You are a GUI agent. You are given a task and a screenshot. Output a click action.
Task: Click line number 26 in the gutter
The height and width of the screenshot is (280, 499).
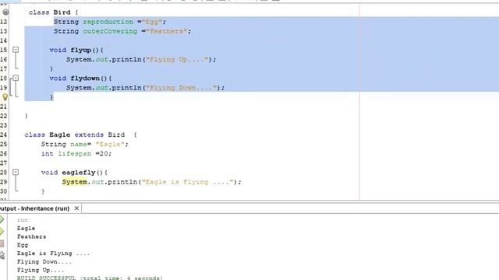[3, 154]
